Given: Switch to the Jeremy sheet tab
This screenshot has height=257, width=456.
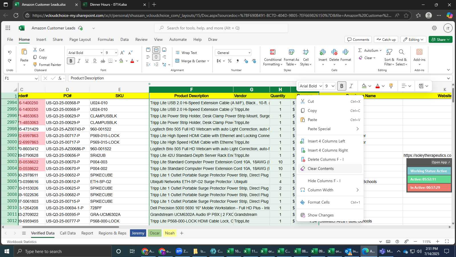Looking at the screenshot, I should click(x=138, y=233).
